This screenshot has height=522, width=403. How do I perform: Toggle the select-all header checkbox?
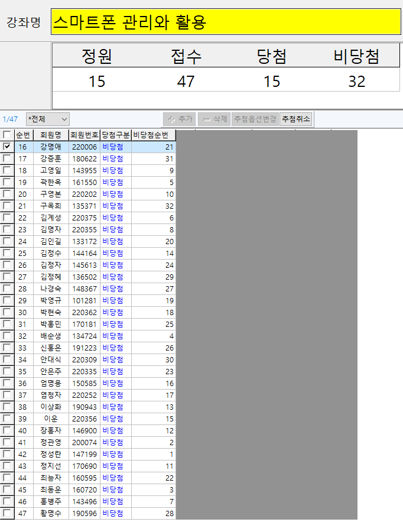coord(6,135)
